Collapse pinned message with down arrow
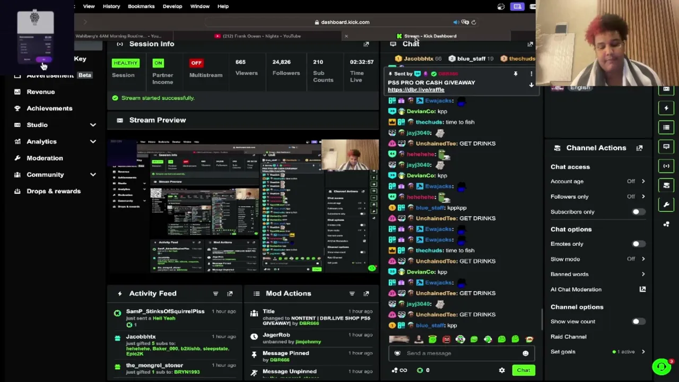The width and height of the screenshot is (679, 382). tap(531, 85)
